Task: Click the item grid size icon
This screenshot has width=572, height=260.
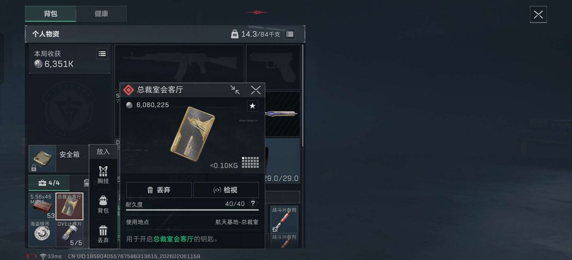Action: tap(250, 163)
